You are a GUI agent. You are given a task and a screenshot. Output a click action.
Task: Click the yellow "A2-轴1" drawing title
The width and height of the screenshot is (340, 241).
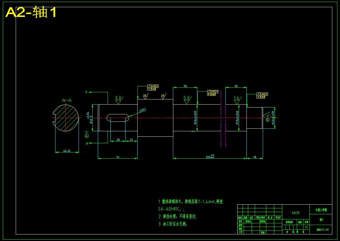[x=31, y=12]
